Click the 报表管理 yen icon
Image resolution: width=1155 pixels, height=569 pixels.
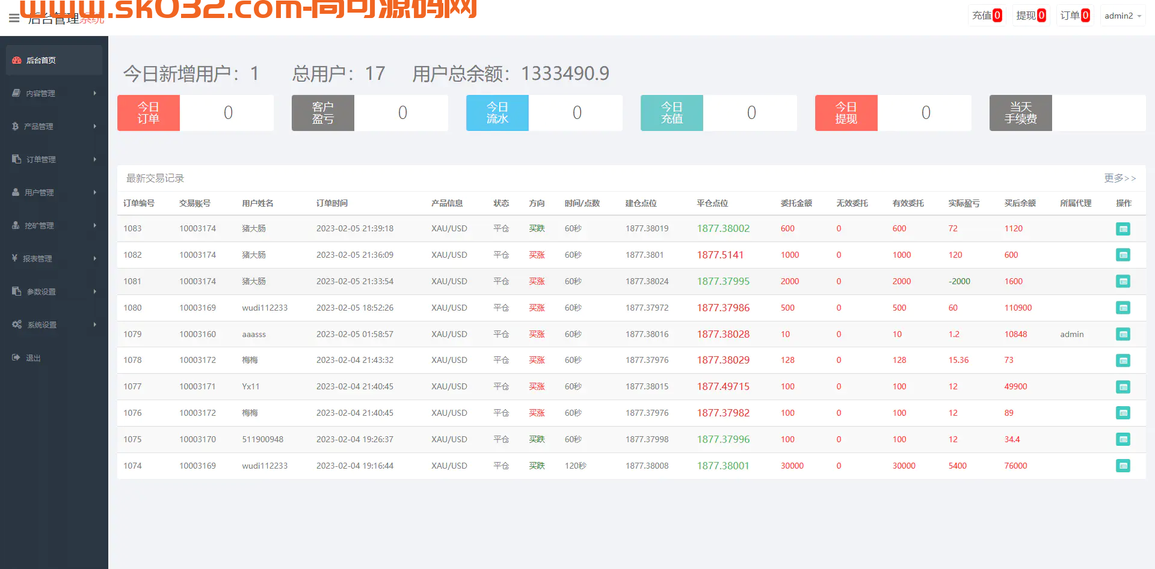point(15,258)
